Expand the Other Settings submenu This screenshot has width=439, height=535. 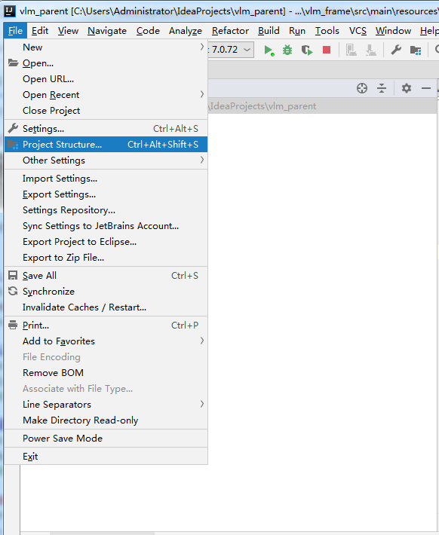click(x=106, y=160)
